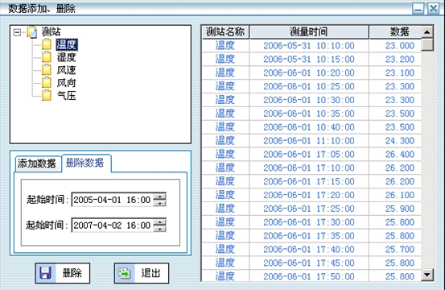Viewport: 445px width, 290px height.
Task: Click the 24.300 data value
Action: tap(400, 141)
